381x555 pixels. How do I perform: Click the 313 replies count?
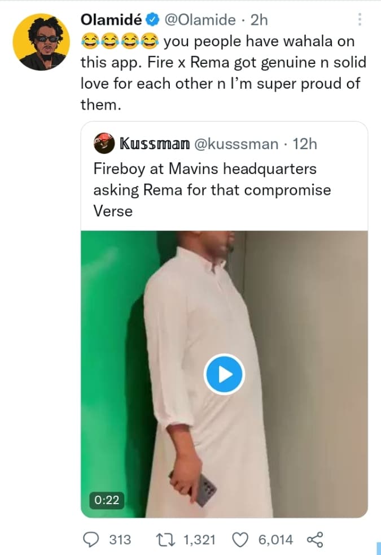pyautogui.click(x=119, y=540)
